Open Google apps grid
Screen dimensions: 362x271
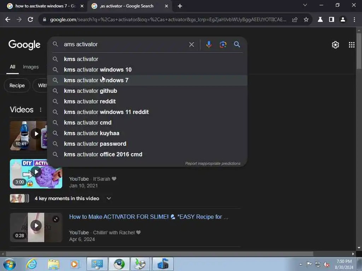click(352, 45)
